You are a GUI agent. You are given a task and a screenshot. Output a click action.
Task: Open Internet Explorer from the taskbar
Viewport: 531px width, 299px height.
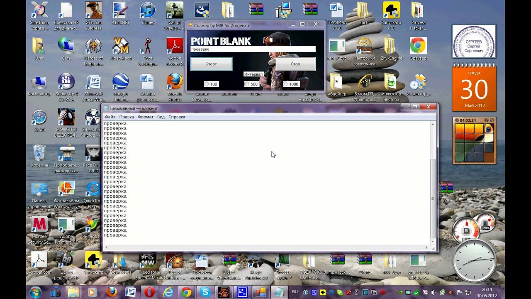tap(168, 292)
